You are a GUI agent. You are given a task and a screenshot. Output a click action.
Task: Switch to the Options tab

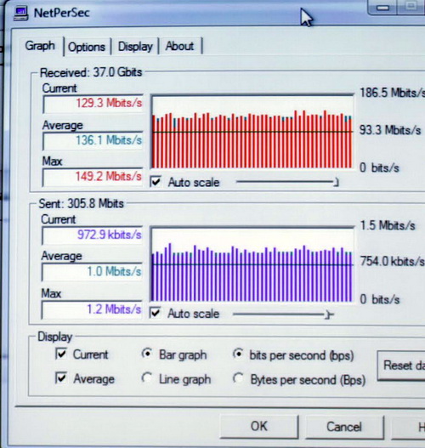click(87, 47)
